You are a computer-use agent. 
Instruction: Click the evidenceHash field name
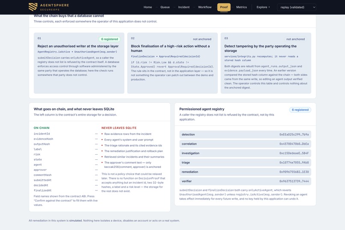43,139
